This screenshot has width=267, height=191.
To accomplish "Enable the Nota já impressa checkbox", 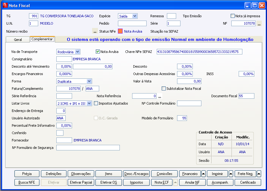I will pyautogui.click(x=233, y=16).
